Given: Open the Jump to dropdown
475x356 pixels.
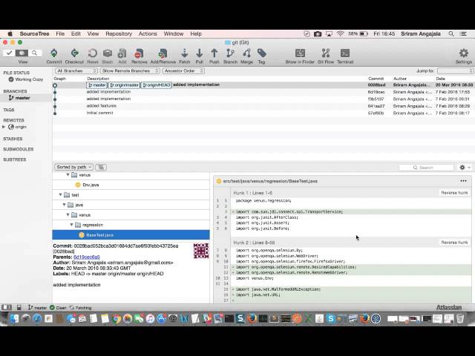Looking at the screenshot, I should coord(455,71).
